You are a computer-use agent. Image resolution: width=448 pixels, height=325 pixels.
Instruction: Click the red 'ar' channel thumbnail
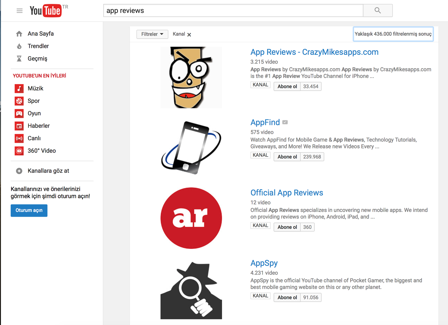point(191,218)
